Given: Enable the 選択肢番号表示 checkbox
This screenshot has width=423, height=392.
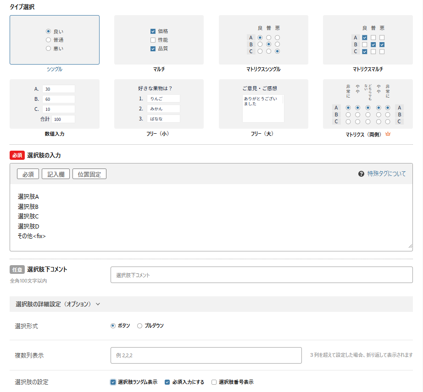Looking at the screenshot, I should [214, 382].
